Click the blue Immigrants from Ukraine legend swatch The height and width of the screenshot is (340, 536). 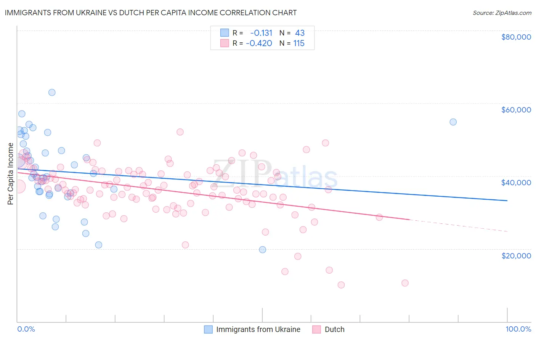[x=208, y=329]
